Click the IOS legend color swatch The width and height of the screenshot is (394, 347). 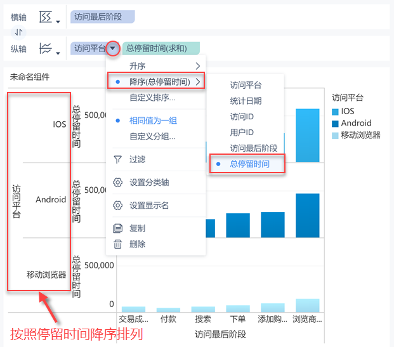click(x=335, y=112)
